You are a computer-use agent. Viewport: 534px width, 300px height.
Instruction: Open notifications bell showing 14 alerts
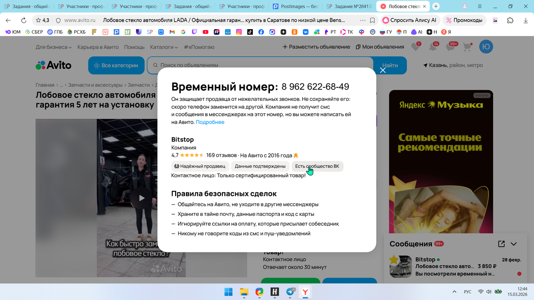[x=433, y=47]
